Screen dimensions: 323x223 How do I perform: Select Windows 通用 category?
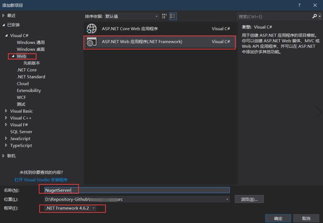click(31, 42)
